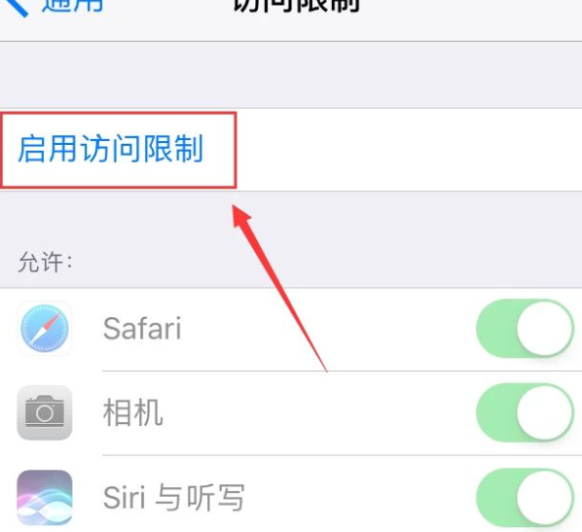Click the green part of 相机 switch

(x=496, y=413)
